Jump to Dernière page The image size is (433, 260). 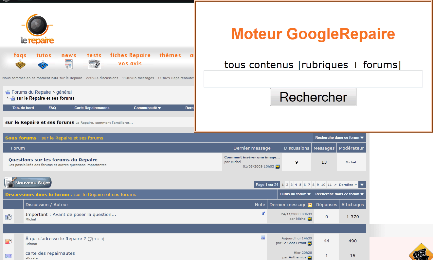(x=348, y=185)
